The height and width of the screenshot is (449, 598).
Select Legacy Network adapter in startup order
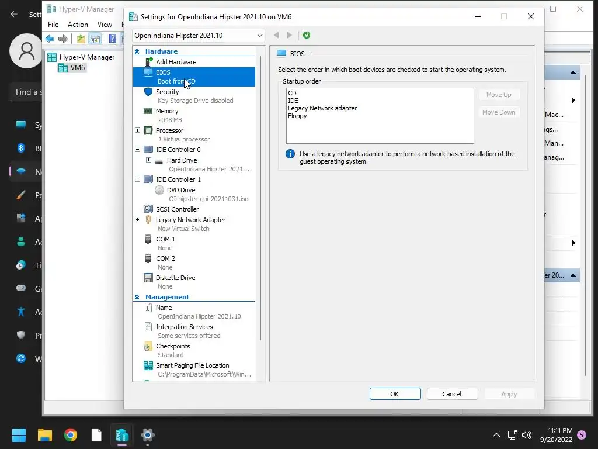point(322,108)
